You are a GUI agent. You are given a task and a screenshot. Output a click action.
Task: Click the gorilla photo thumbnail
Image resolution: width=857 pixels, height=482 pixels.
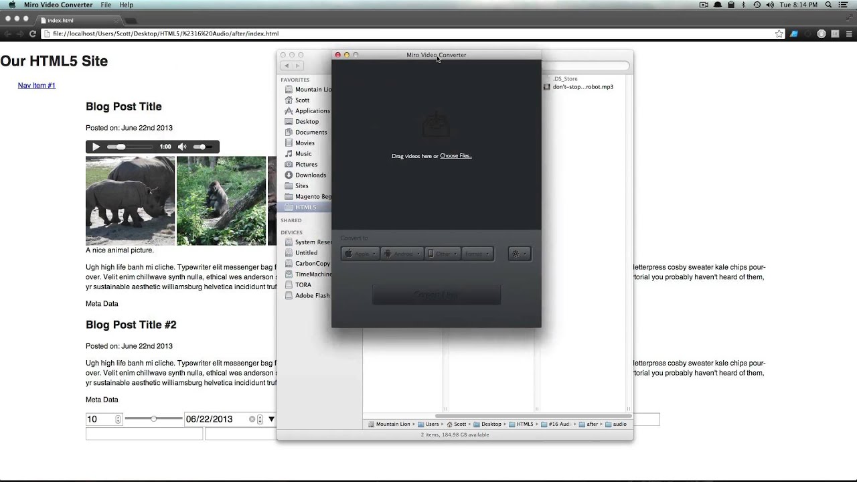point(221,201)
